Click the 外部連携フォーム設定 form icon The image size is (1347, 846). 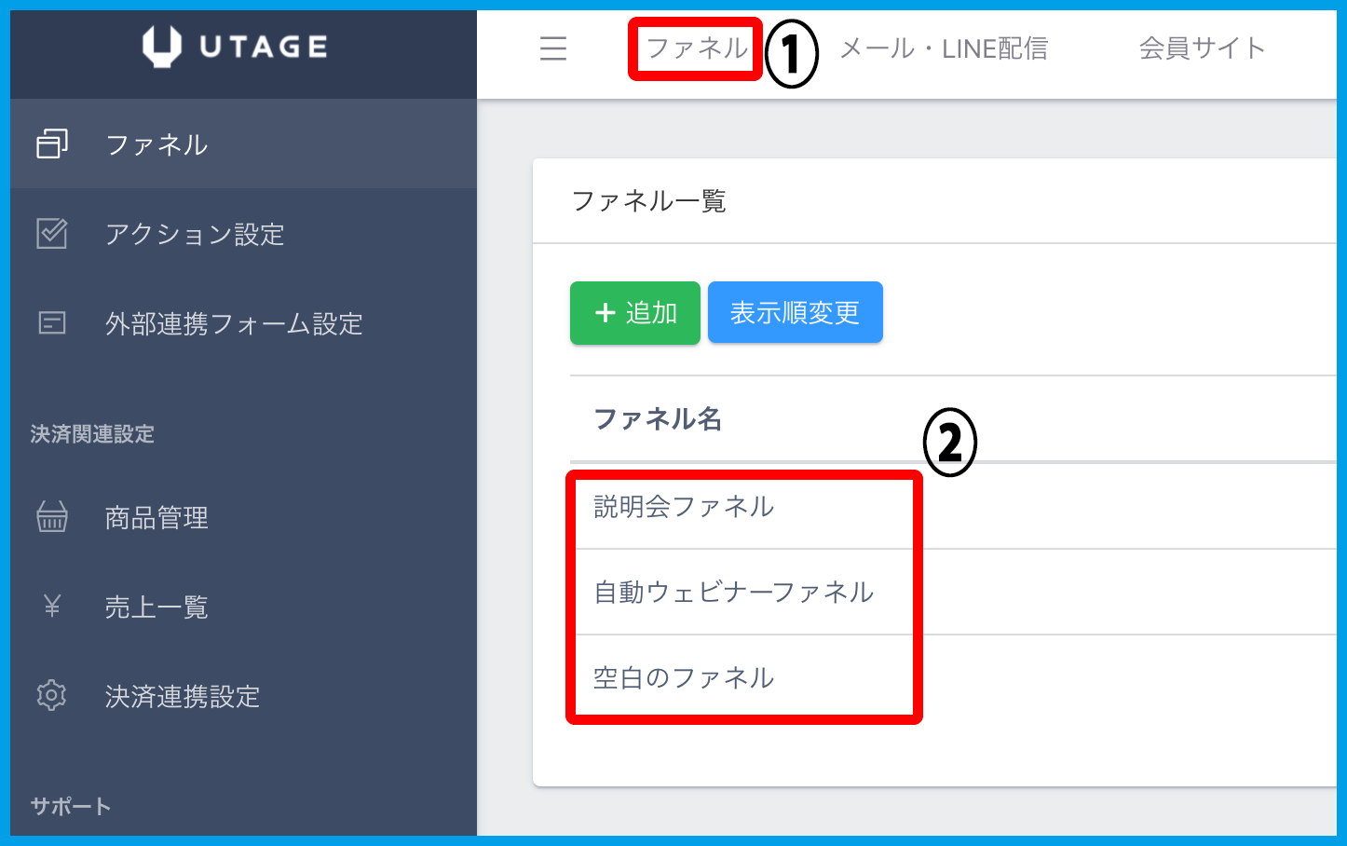click(x=52, y=323)
